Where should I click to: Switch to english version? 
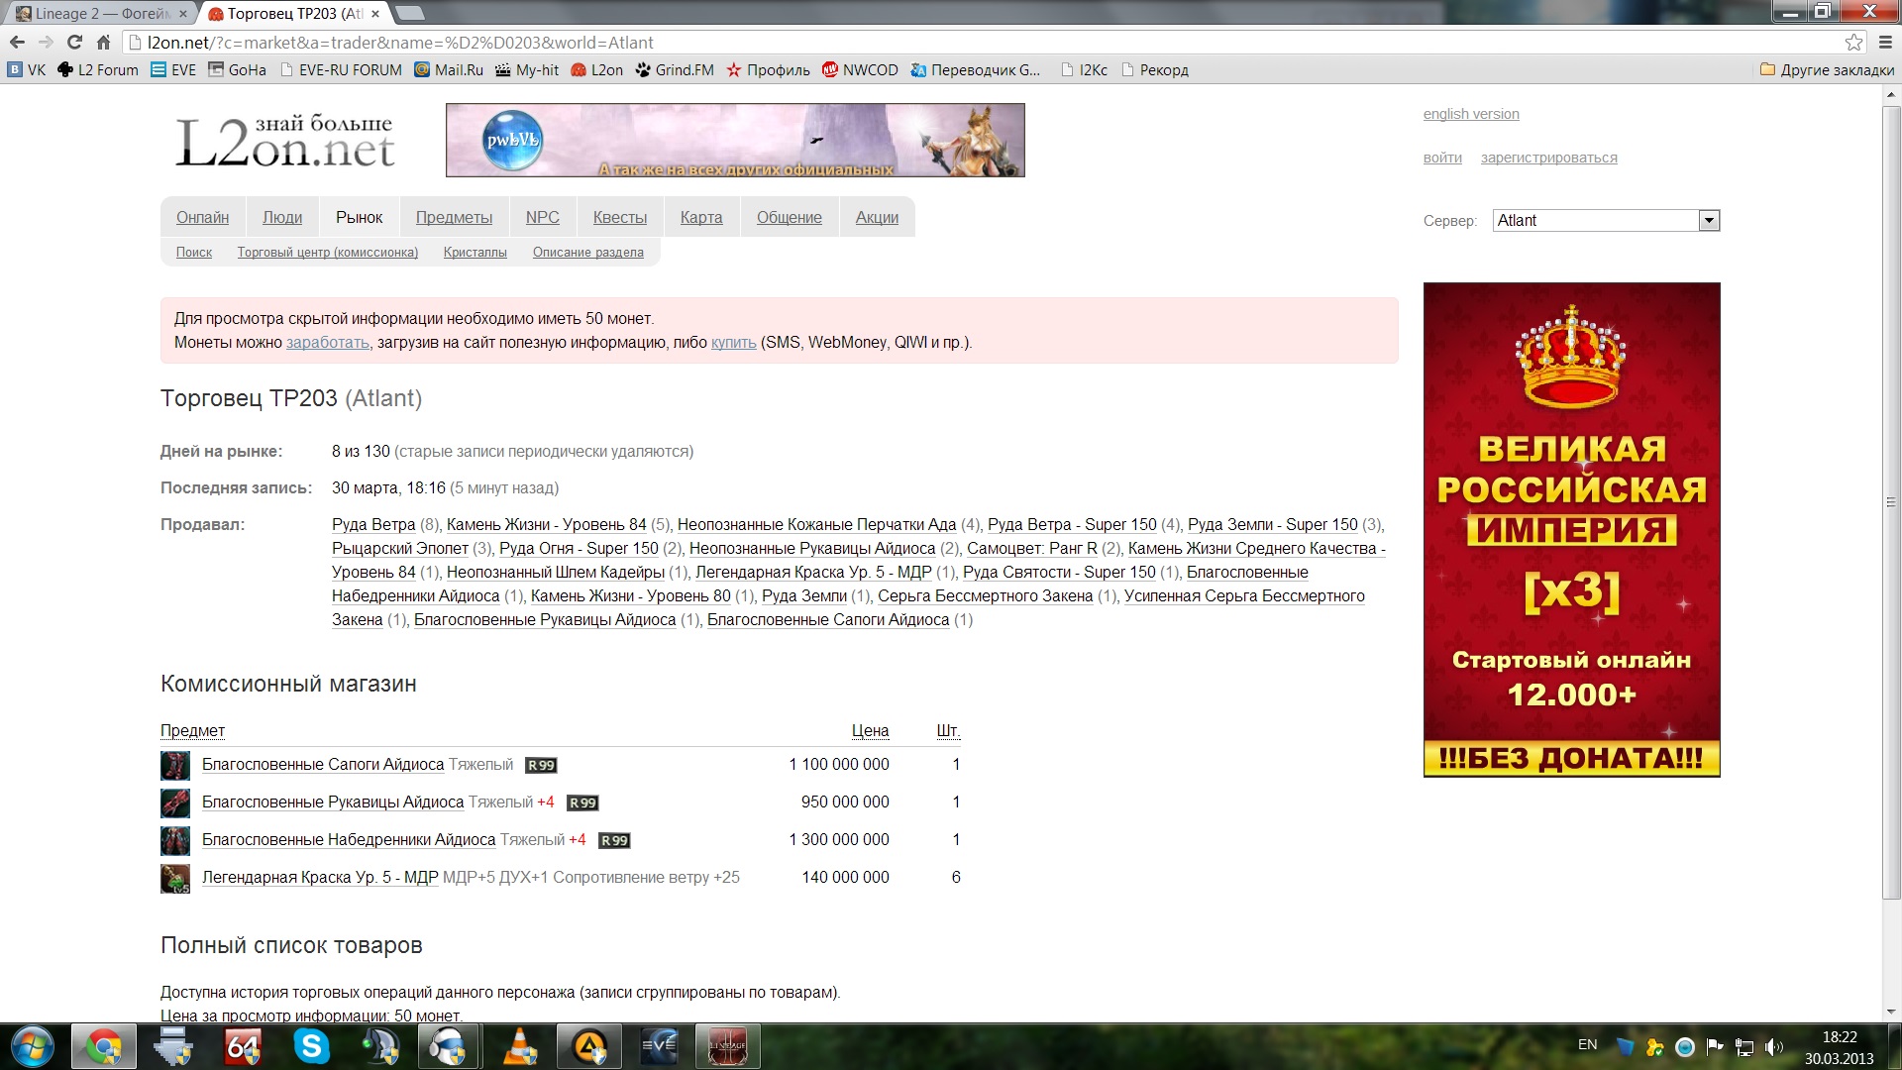pyautogui.click(x=1471, y=114)
